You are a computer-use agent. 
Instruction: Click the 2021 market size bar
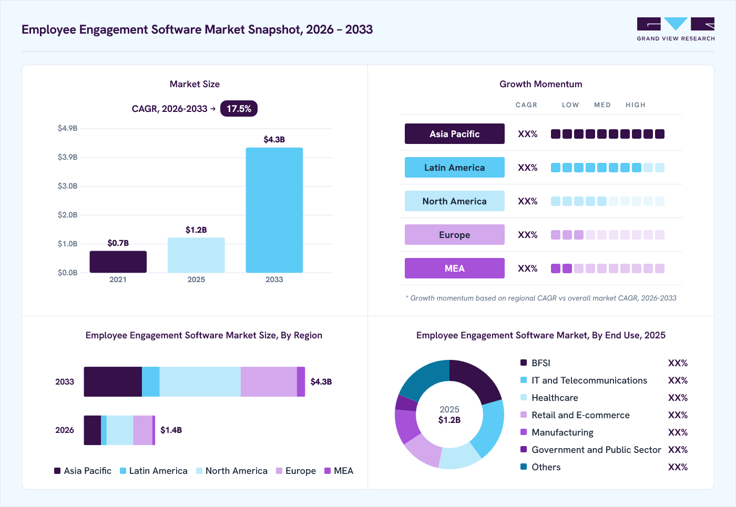tap(118, 262)
